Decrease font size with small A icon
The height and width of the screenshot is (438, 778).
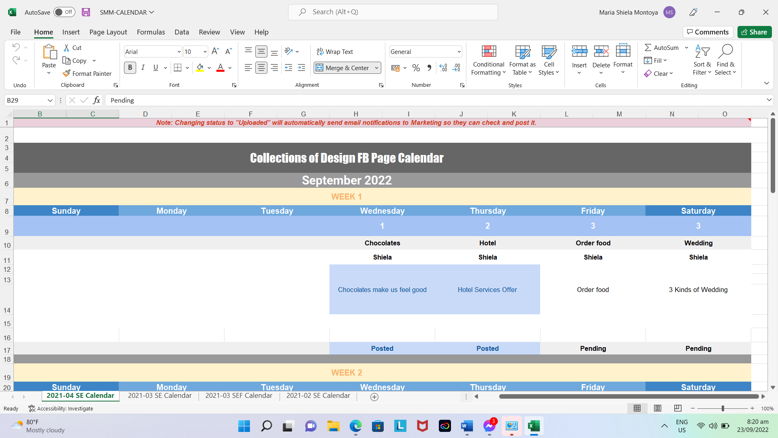(229, 51)
